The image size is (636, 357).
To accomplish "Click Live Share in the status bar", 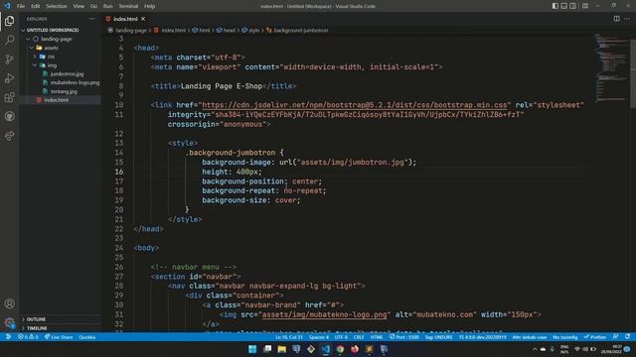I will click(x=59, y=337).
